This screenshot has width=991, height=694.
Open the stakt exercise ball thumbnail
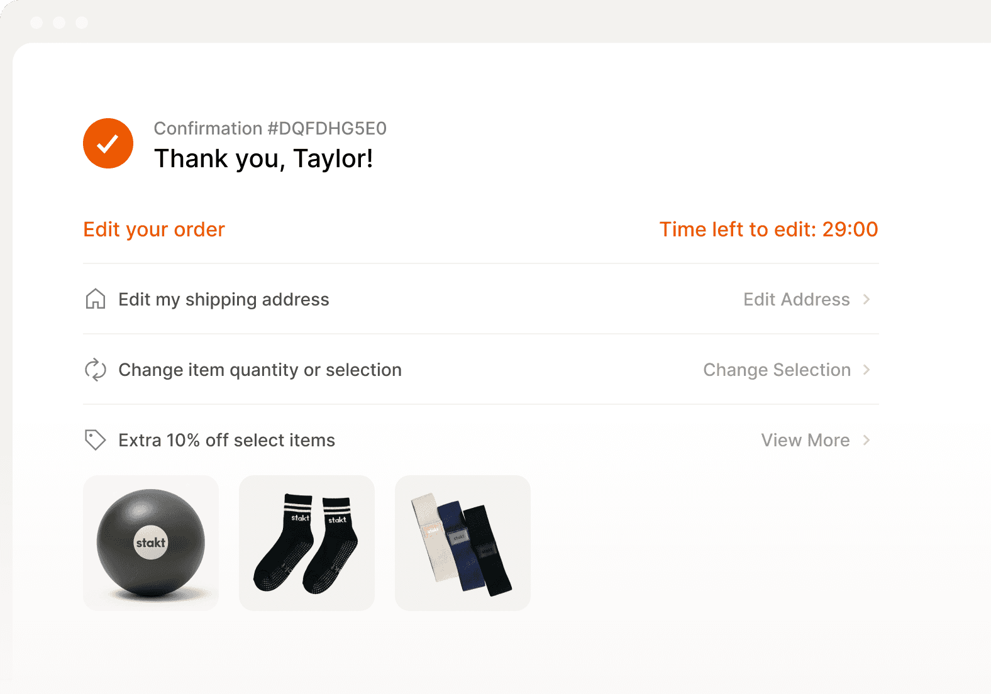click(x=151, y=543)
